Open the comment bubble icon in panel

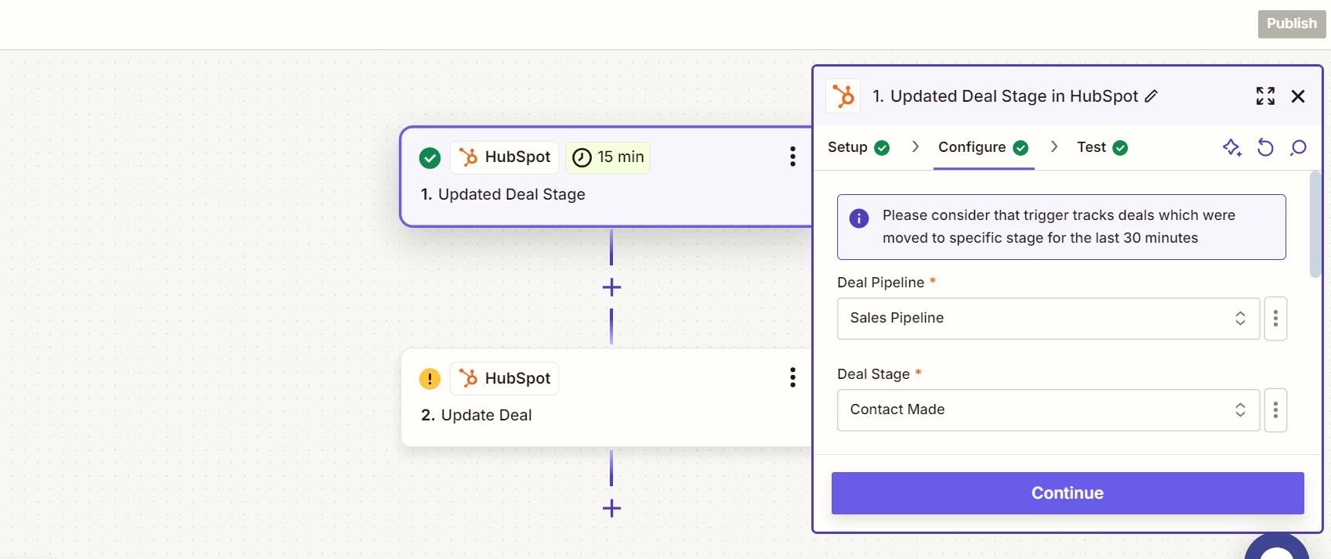click(x=1298, y=147)
